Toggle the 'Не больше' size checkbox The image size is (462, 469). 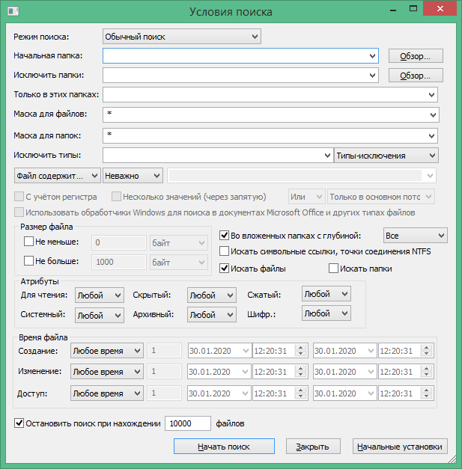click(x=28, y=261)
